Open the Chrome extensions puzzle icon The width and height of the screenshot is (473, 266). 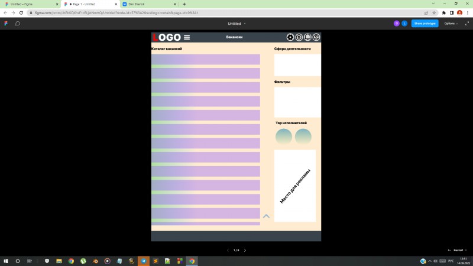[444, 12]
